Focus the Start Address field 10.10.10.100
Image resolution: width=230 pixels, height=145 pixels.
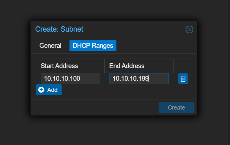coord(70,79)
